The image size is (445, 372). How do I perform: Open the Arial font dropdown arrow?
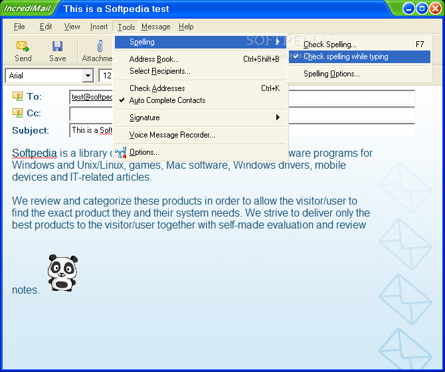tap(88, 76)
